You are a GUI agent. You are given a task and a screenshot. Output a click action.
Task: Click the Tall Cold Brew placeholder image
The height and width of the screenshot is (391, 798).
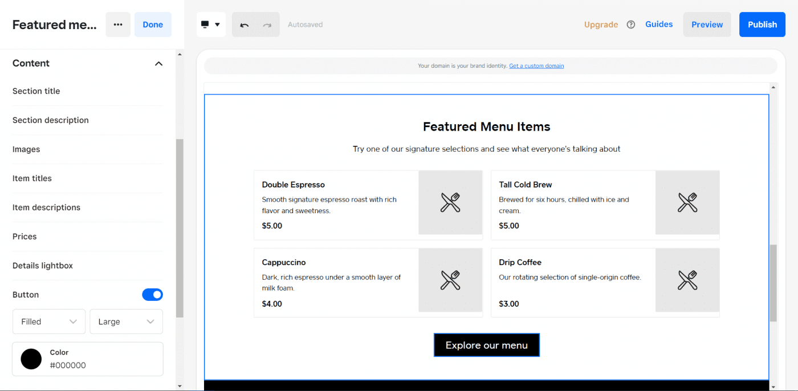(687, 202)
